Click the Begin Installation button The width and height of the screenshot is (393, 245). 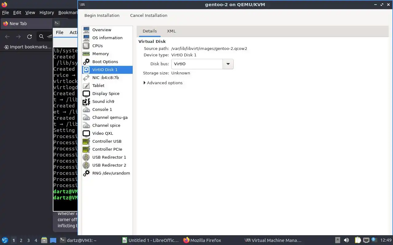102,15
